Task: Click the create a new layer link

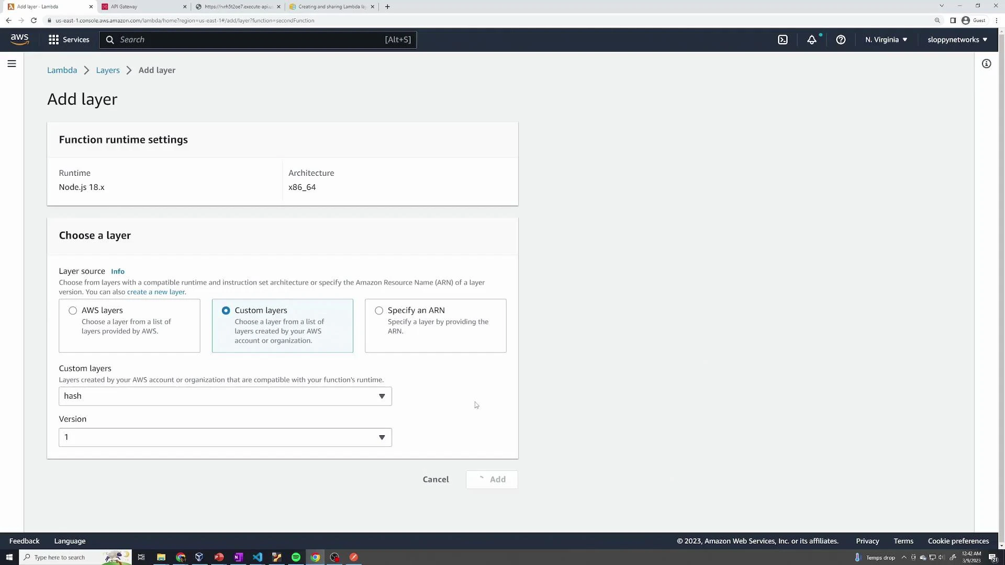Action: [x=155, y=292]
